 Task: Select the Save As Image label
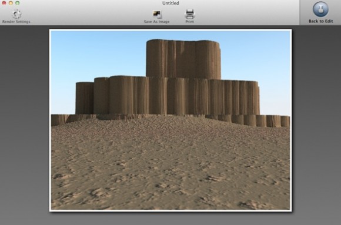(156, 22)
